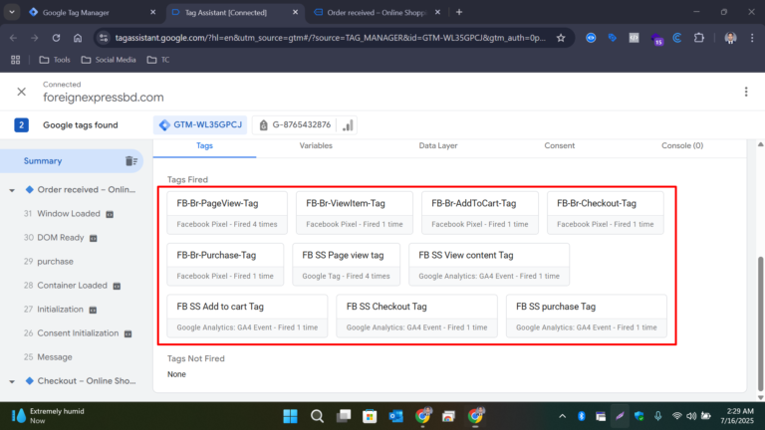Switch to the Variables tab
765x430 pixels.
point(316,146)
